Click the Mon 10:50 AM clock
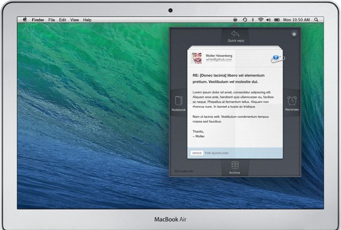Viewport: 341px width, 230px height. click(x=296, y=20)
